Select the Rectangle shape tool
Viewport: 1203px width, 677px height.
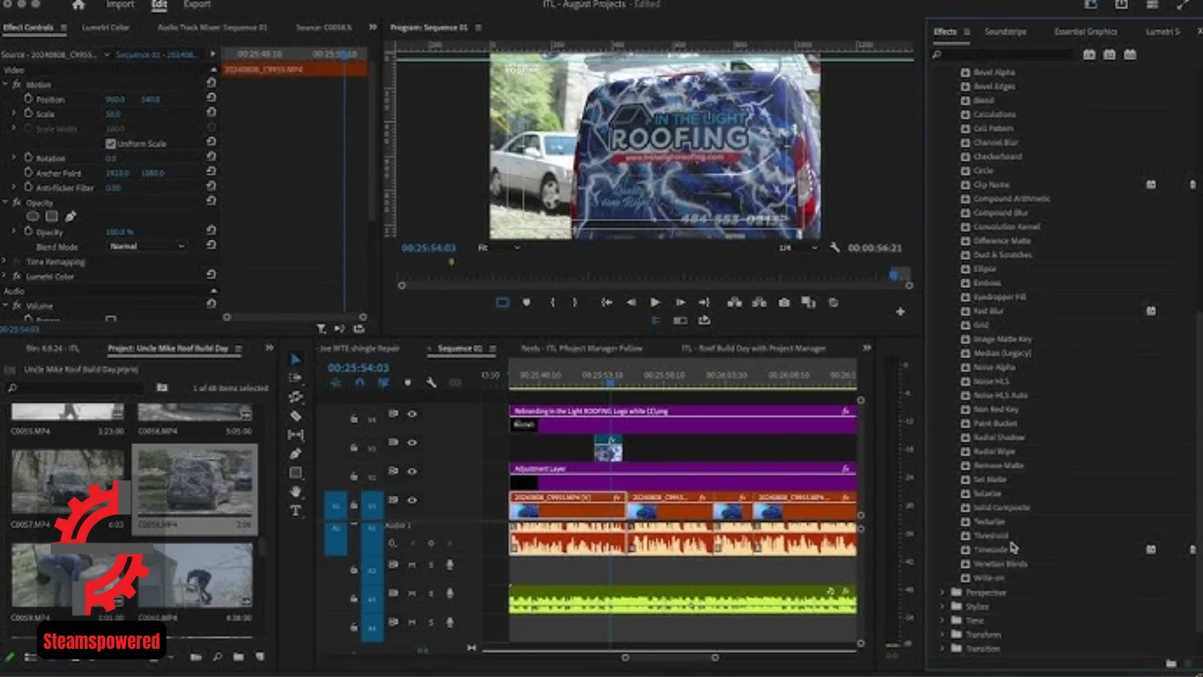295,472
